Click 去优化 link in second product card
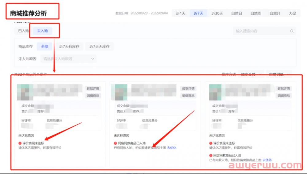Image resolution: width=307 pixels, height=174 pixels. [x=172, y=148]
